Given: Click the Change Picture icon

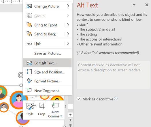Looking at the screenshot, I should click(x=29, y=6).
